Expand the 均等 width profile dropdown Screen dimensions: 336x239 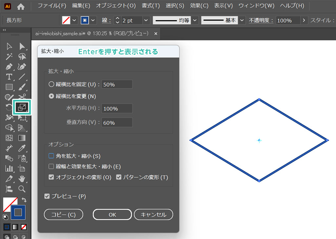[195, 20]
